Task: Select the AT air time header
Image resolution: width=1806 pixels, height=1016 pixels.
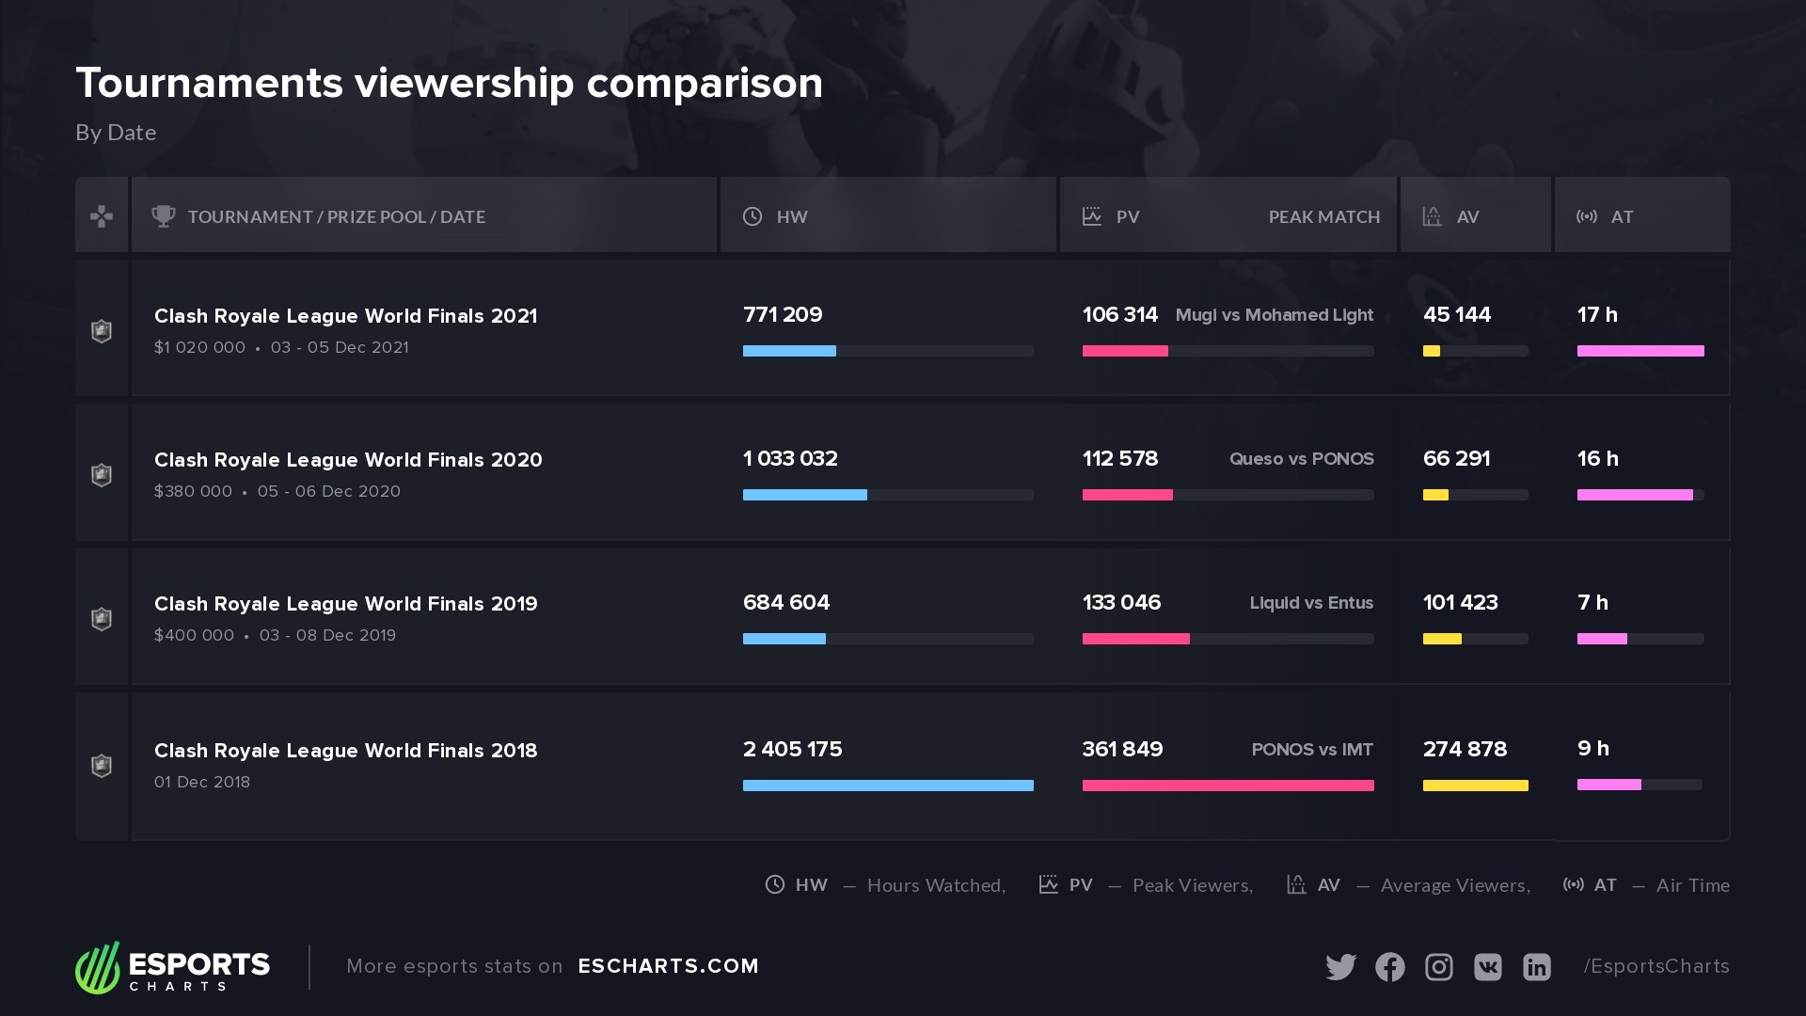Action: pos(1622,216)
